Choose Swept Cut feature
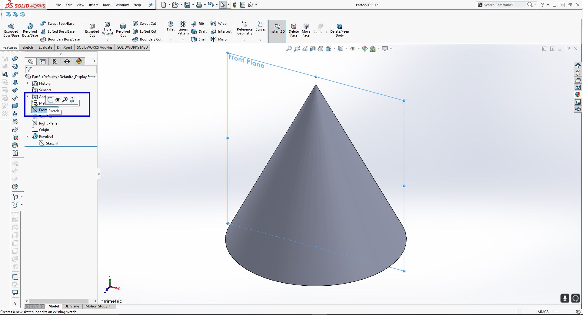The image size is (583, 315). click(x=144, y=24)
